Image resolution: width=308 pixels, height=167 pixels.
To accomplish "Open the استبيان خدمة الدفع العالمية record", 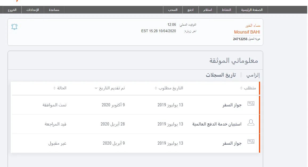I will pyautogui.click(x=217, y=124).
